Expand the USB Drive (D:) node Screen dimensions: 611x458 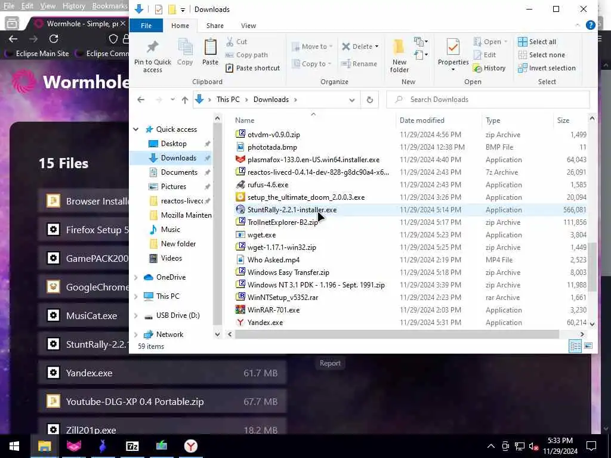136,315
